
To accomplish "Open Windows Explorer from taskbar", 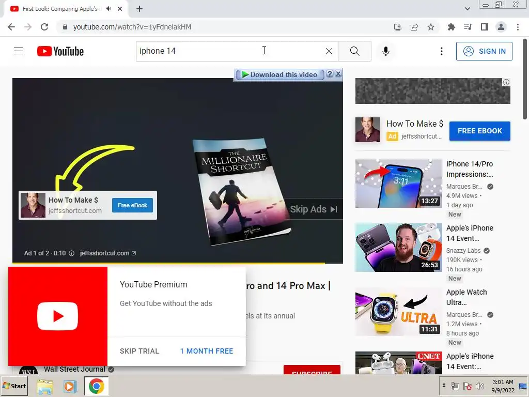I will point(45,386).
